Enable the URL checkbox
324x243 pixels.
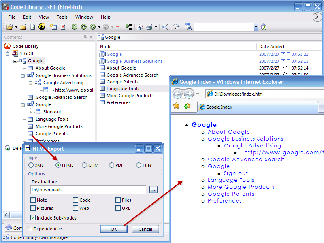click(118, 208)
